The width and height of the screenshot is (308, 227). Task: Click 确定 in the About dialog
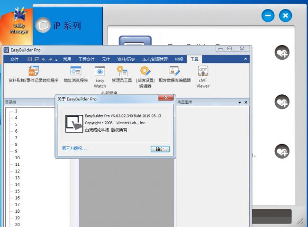click(x=160, y=149)
